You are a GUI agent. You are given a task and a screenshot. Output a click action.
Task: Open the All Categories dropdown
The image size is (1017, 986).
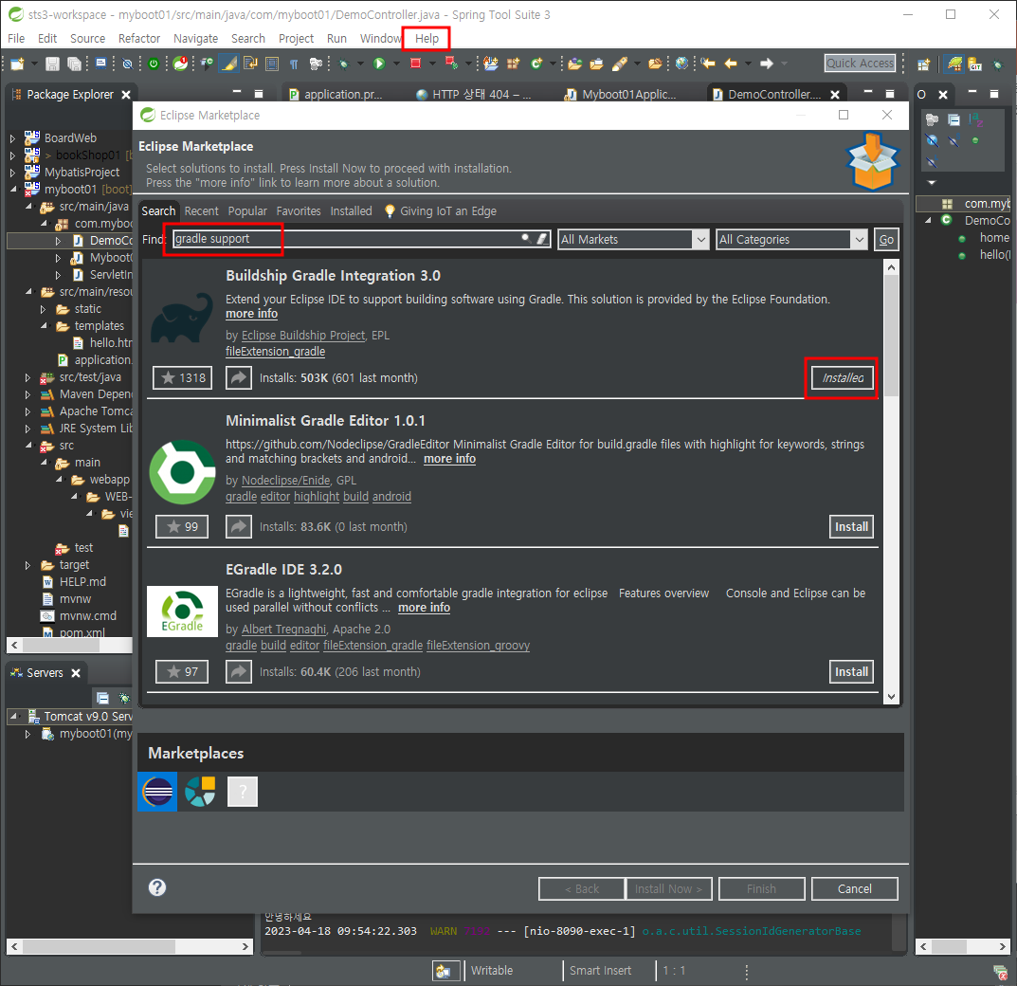[791, 239]
